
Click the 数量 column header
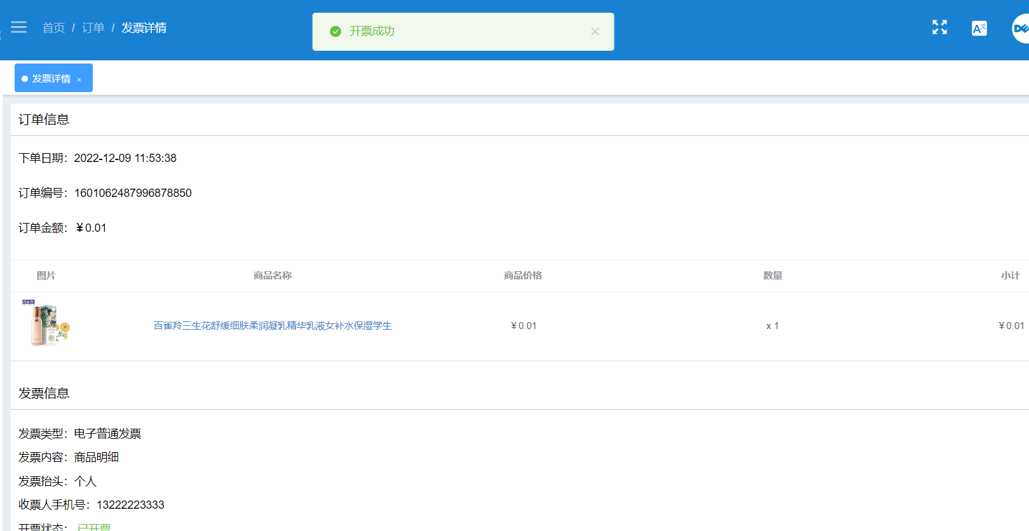tap(773, 276)
